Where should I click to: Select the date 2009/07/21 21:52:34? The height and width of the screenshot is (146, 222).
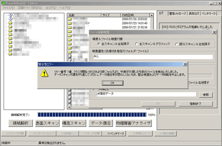135,27
